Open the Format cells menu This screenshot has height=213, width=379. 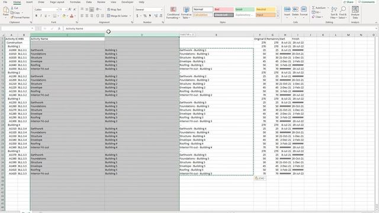(304, 12)
